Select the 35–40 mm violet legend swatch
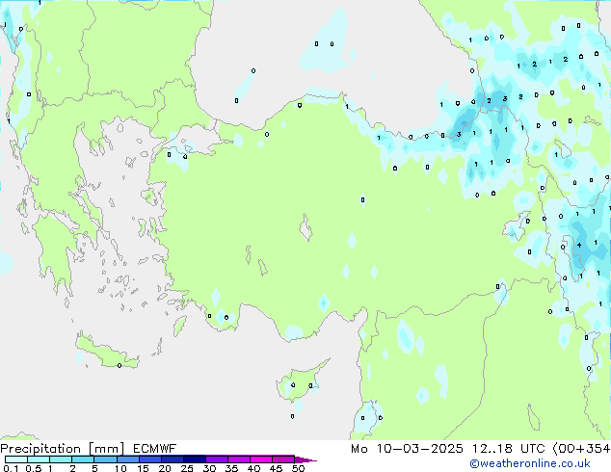This screenshot has height=472, width=611. 238,459
